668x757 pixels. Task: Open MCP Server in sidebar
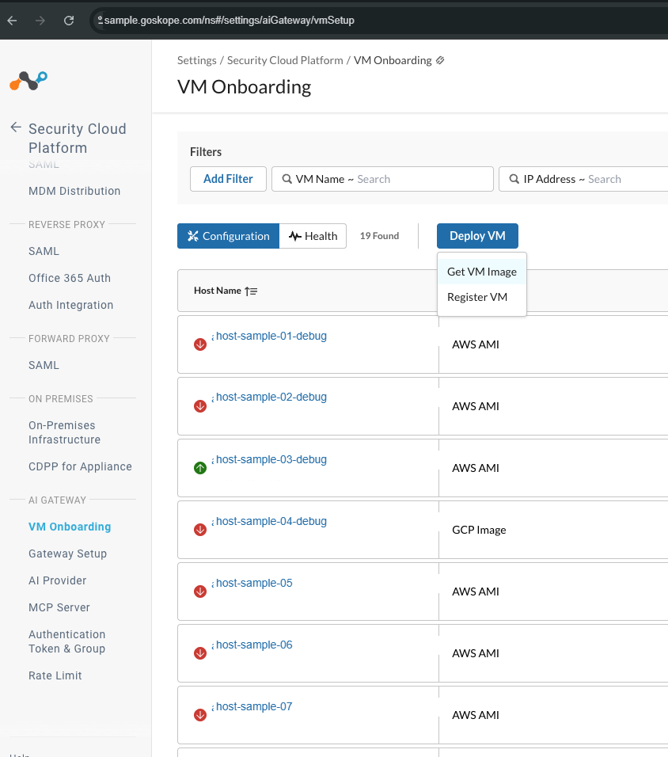(x=59, y=608)
